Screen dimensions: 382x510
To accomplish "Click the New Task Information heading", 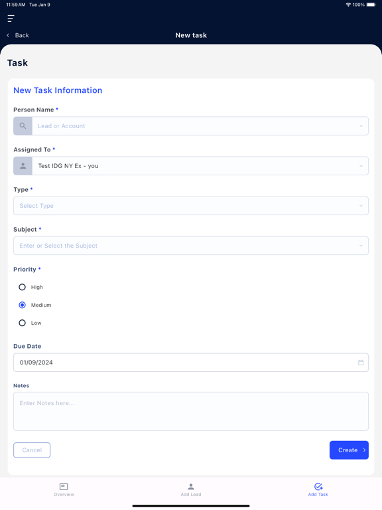I will 58,90.
